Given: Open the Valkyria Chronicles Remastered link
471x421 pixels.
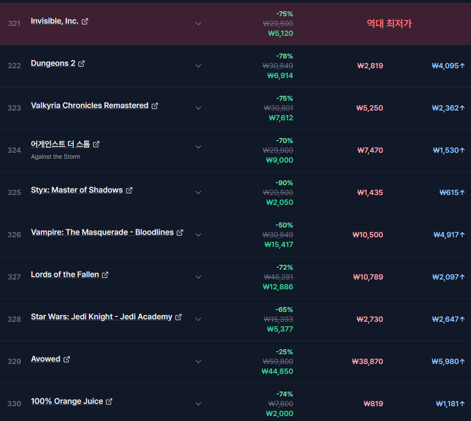Looking at the screenshot, I should click(x=90, y=106).
